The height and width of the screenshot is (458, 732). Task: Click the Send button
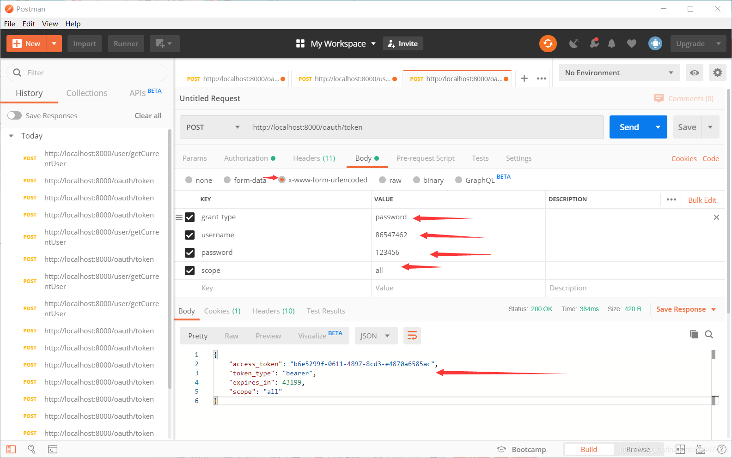(629, 127)
